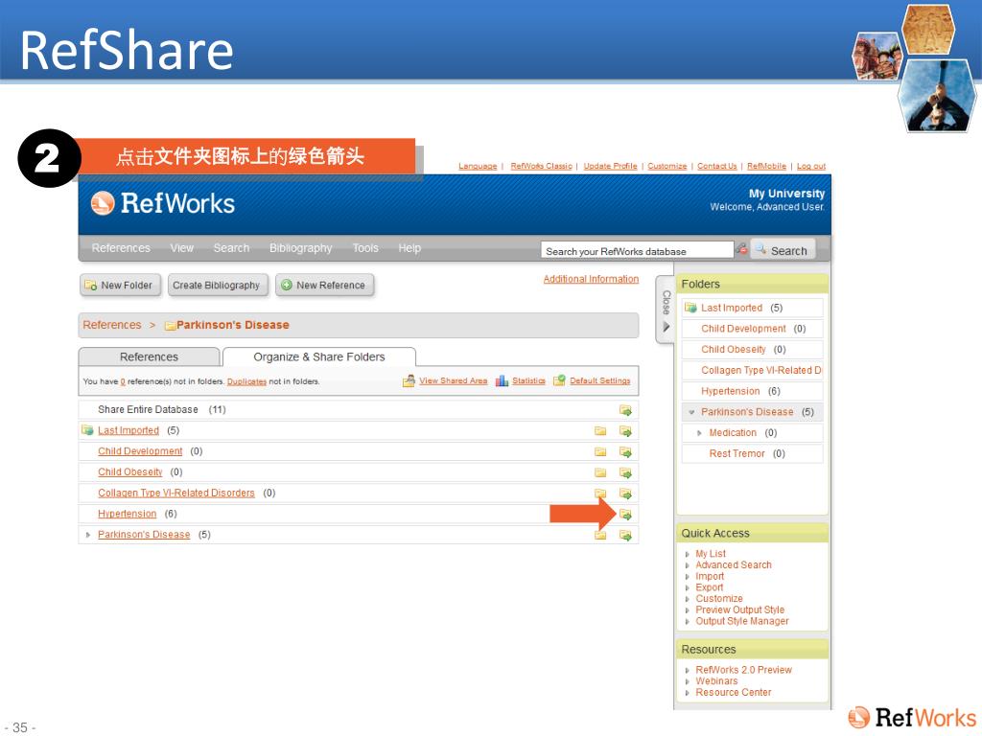Click the Contact Us link

pos(716,166)
